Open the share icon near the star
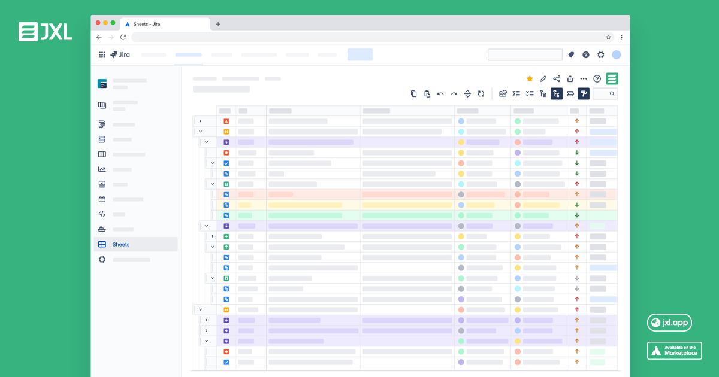The image size is (719, 377). click(x=556, y=78)
